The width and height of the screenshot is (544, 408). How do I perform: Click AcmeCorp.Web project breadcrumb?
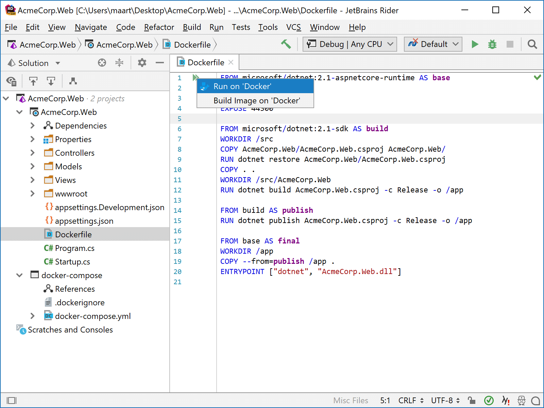119,45
